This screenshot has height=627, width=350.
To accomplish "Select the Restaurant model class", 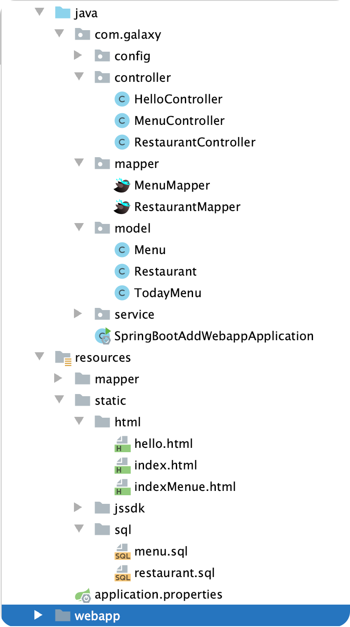I will (165, 271).
